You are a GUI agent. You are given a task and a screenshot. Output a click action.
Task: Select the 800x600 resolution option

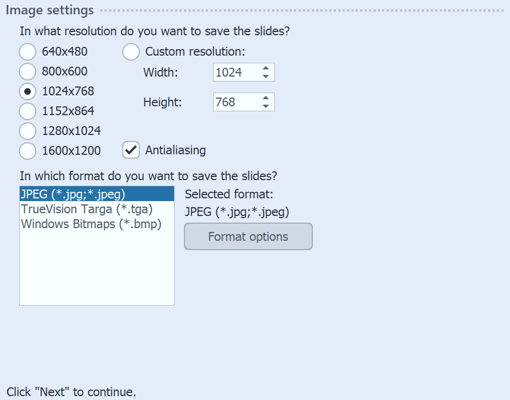pos(28,71)
